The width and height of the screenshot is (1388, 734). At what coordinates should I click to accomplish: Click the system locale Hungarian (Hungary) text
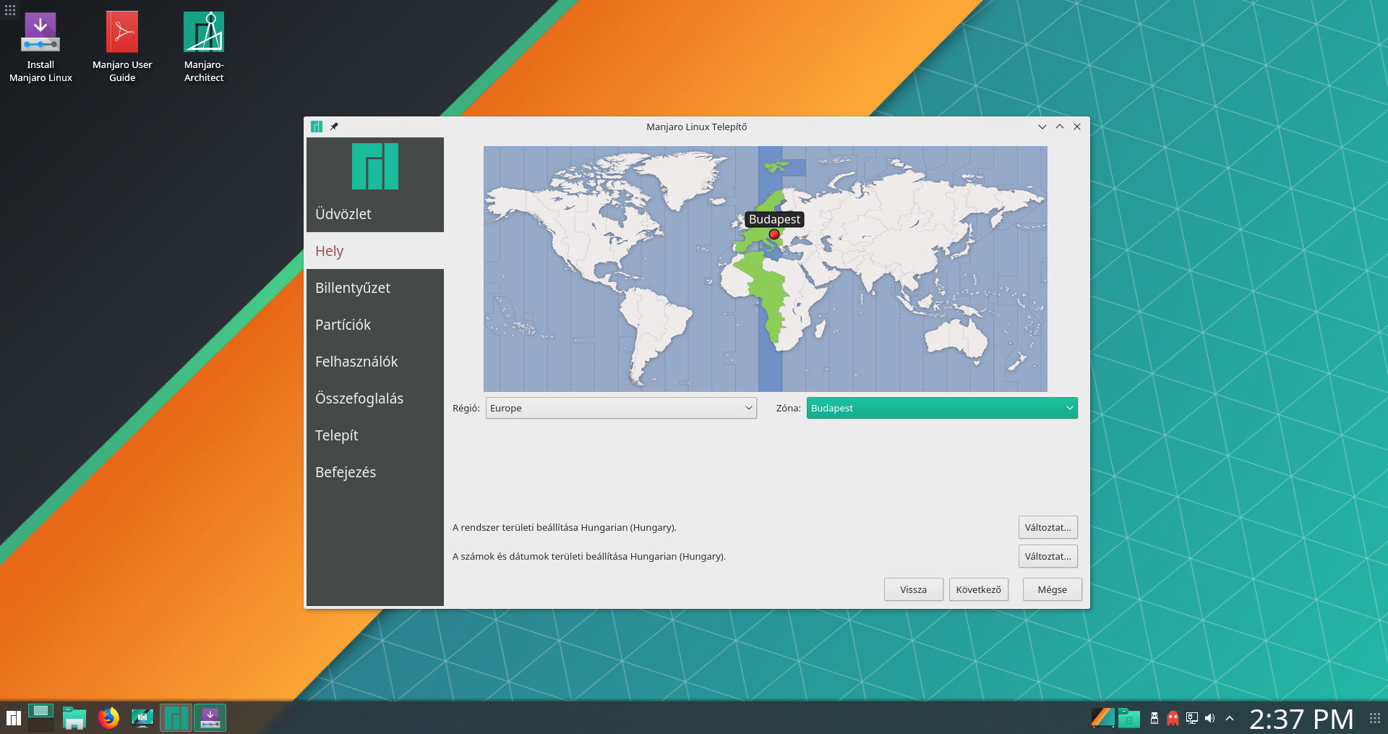click(565, 527)
